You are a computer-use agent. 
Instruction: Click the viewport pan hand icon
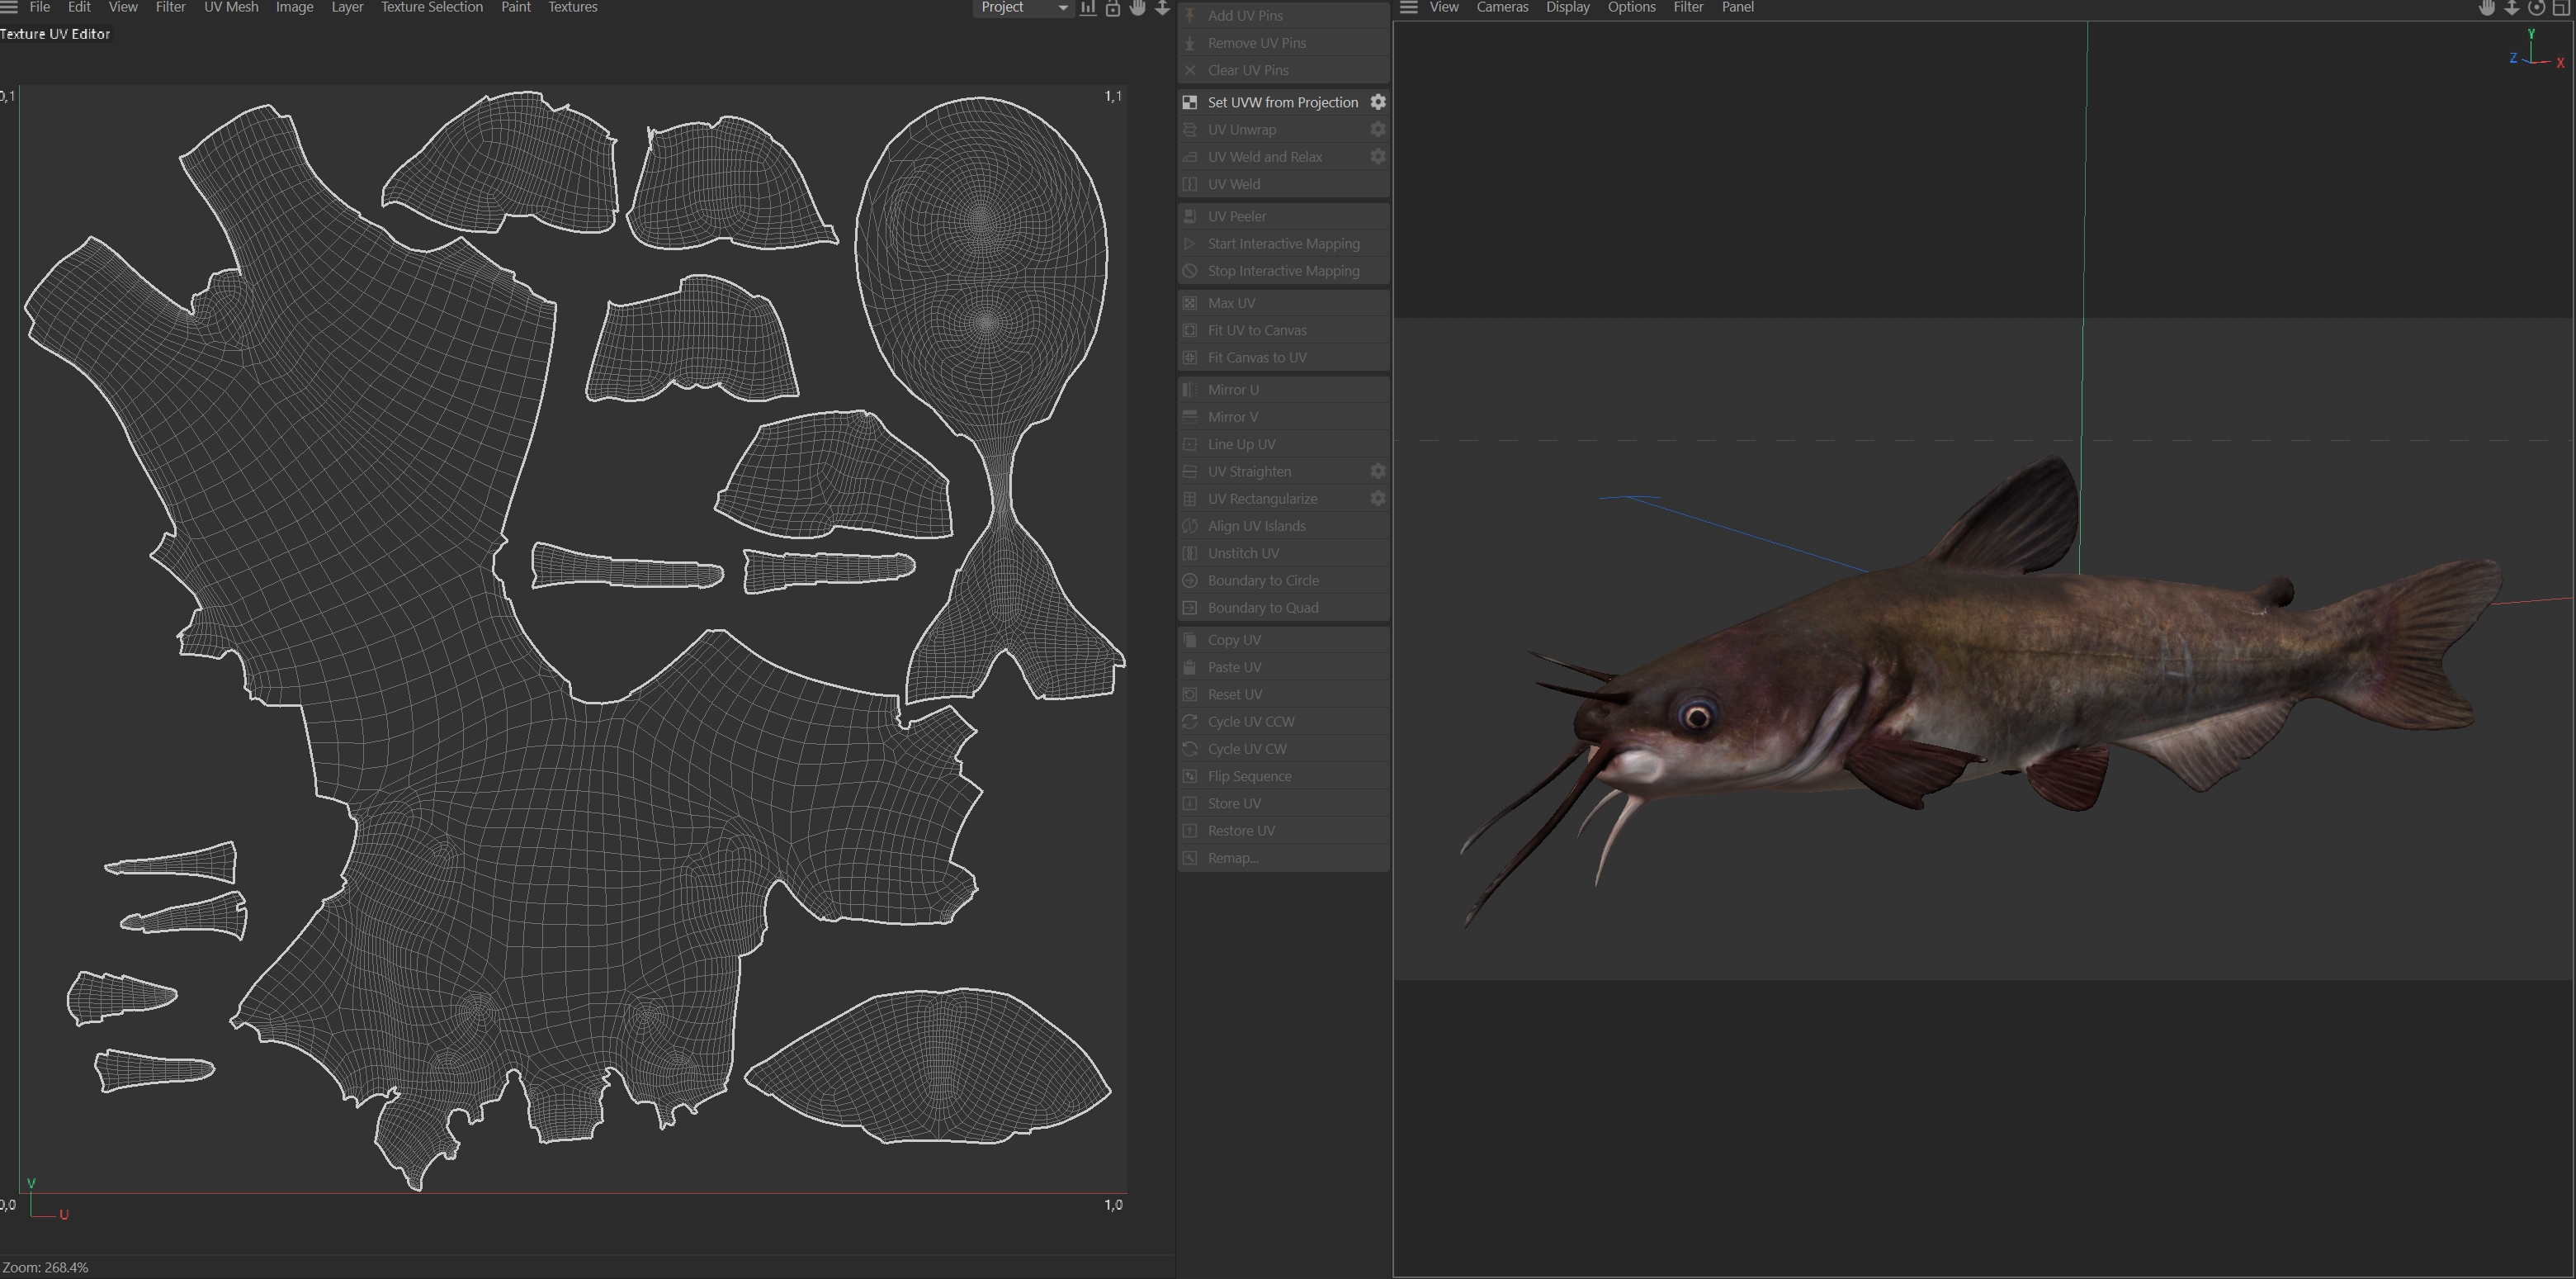point(2487,8)
